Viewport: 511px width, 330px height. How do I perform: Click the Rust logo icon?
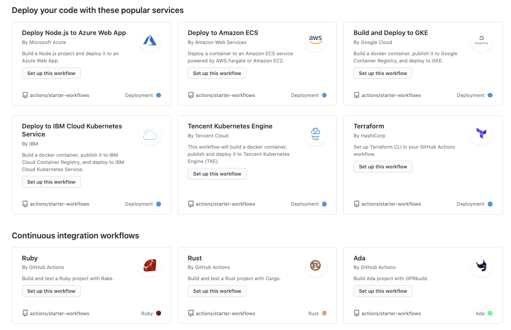[x=315, y=265]
